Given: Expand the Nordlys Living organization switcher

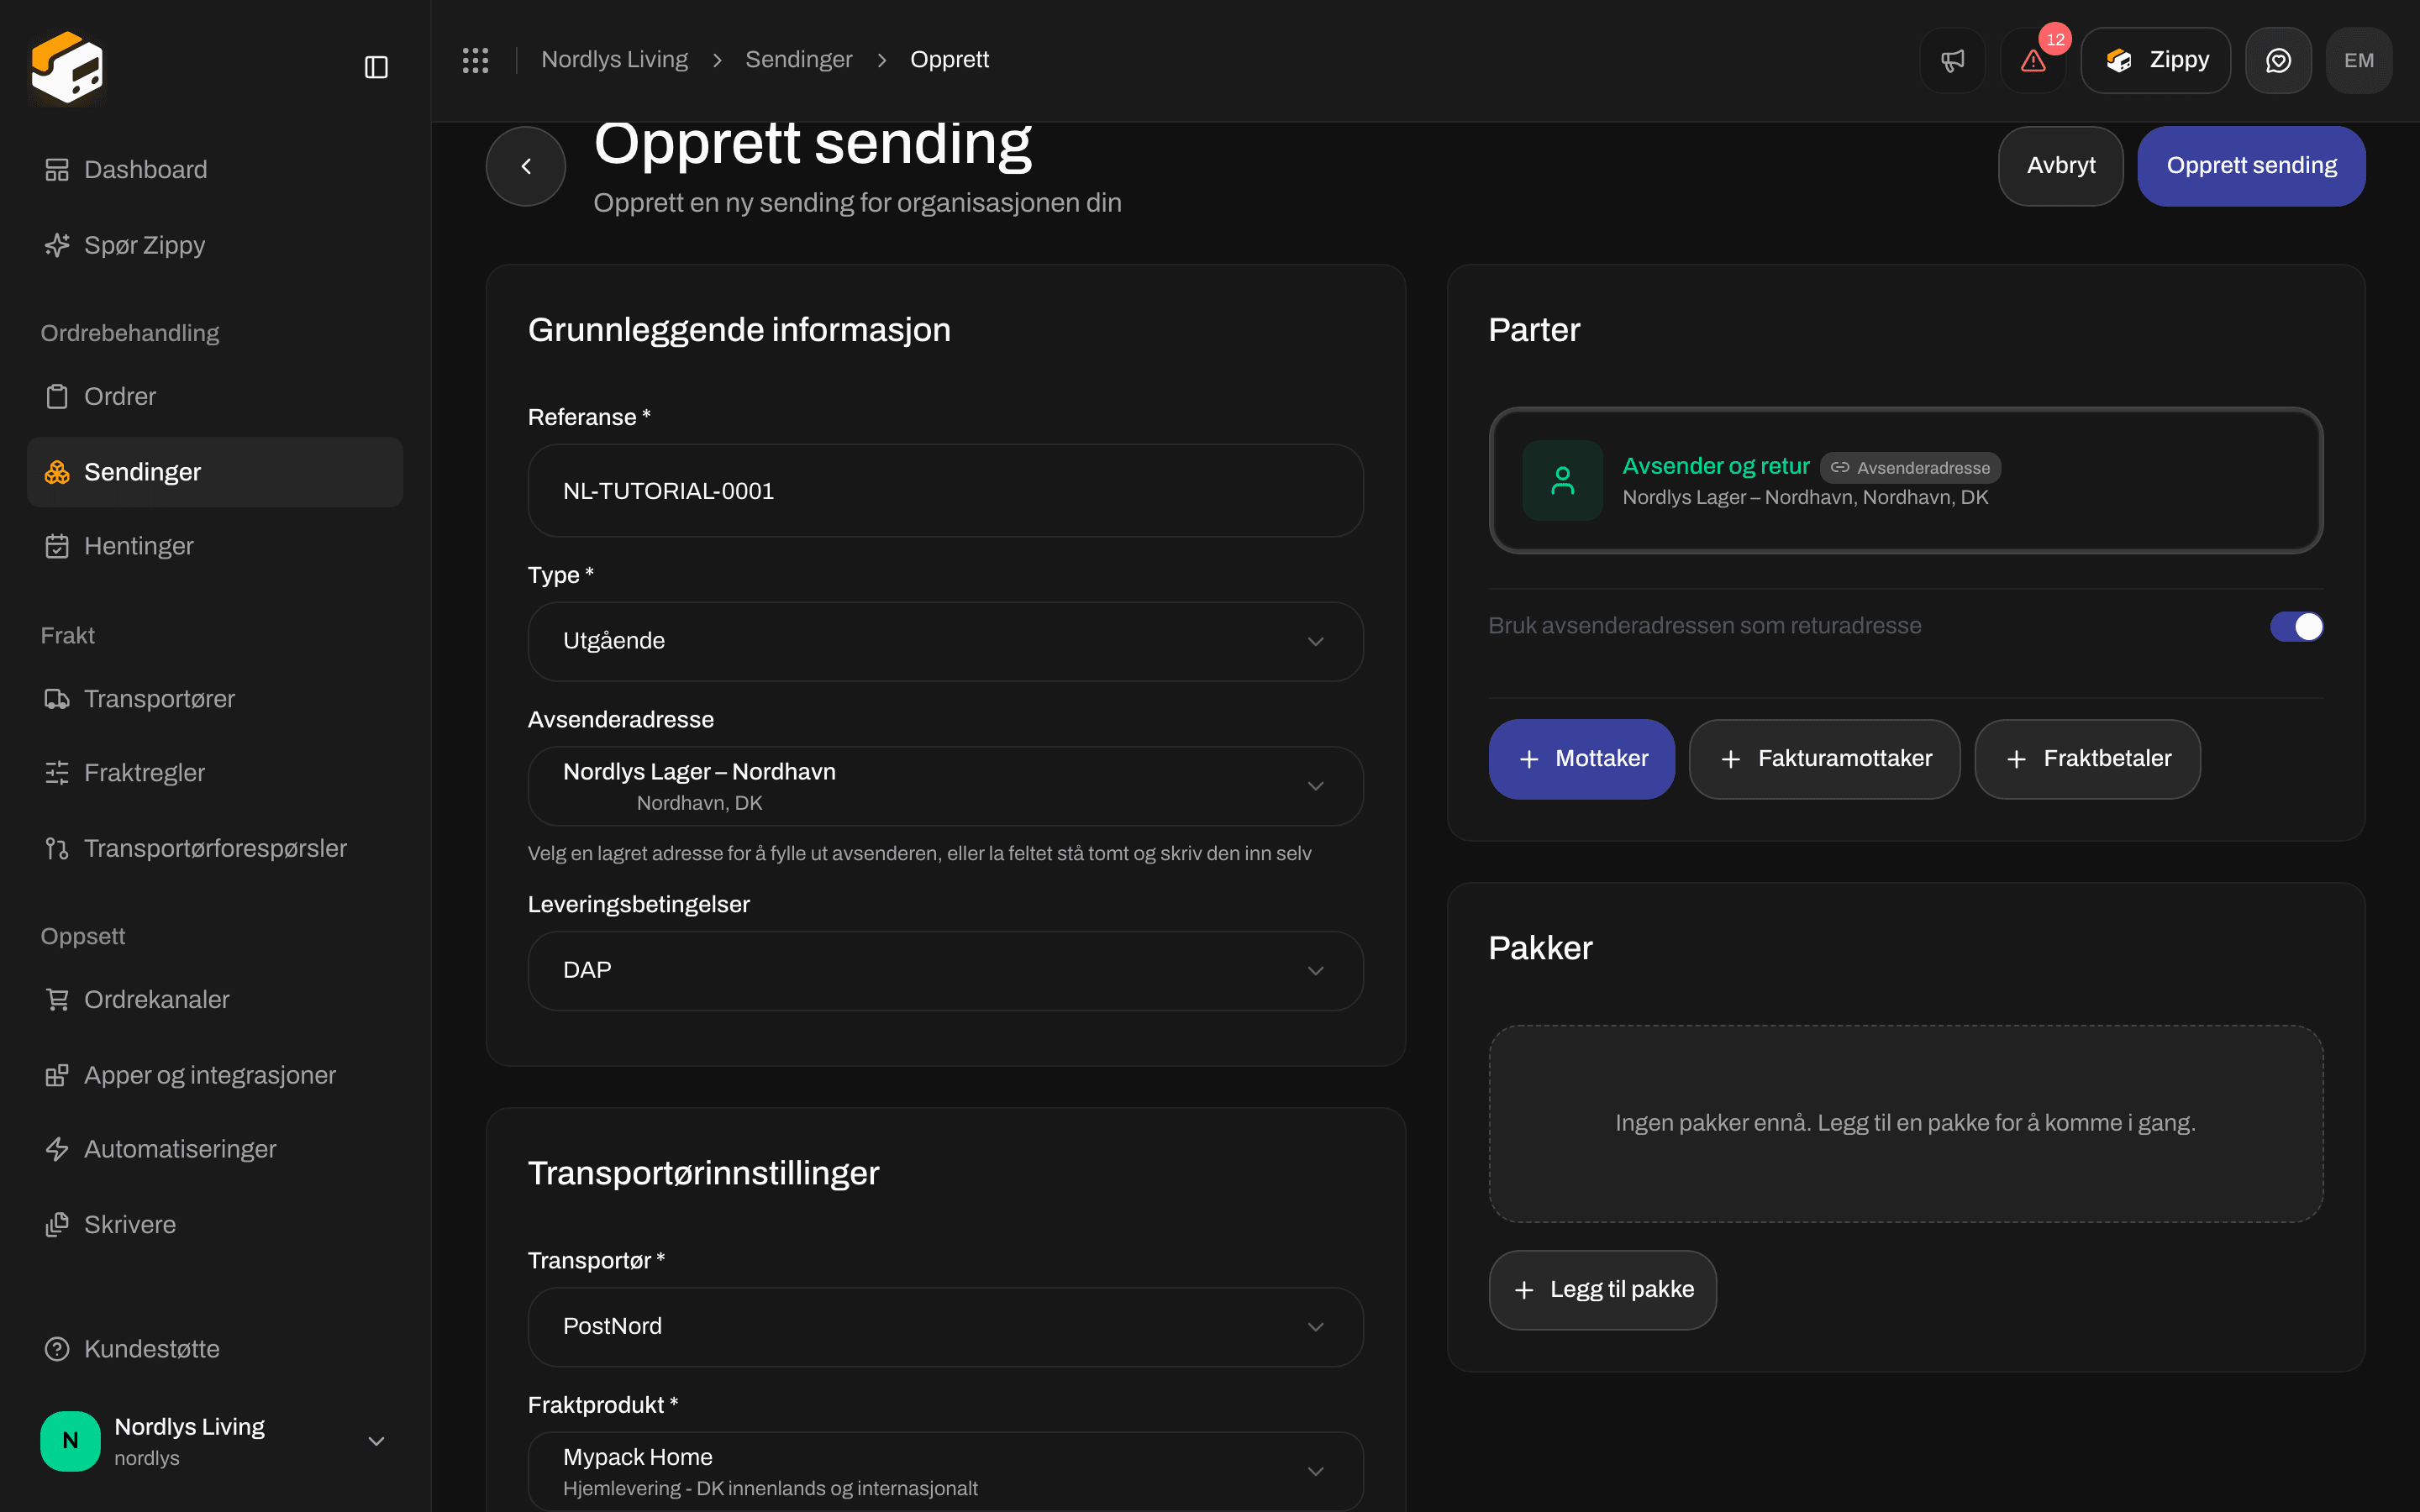Looking at the screenshot, I should click(215, 1441).
